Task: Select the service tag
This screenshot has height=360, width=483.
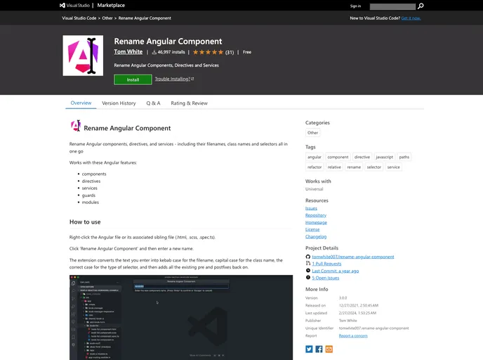Action: (393, 167)
